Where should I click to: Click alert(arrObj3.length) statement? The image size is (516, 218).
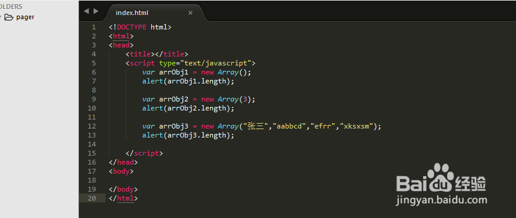(188, 135)
